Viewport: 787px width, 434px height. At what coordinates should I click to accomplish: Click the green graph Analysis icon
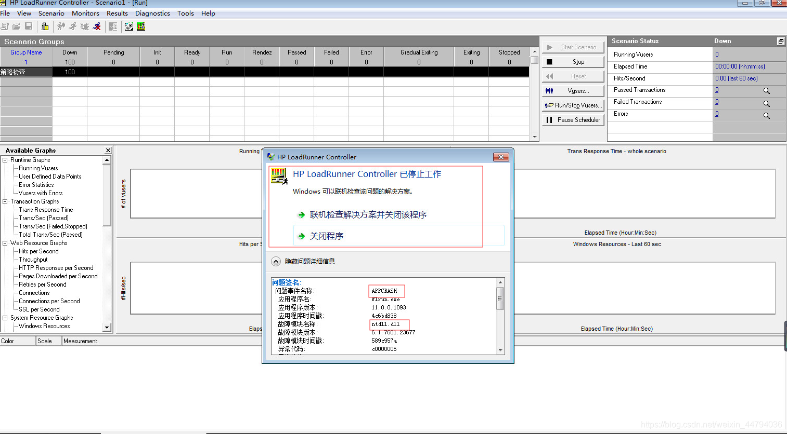pos(141,26)
